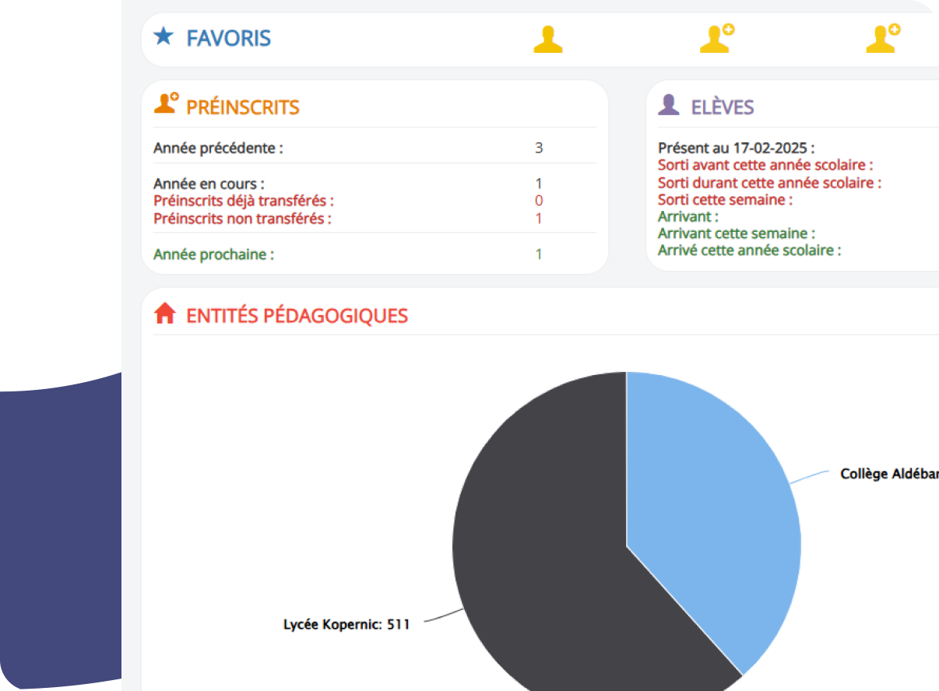Open the FAVORIS section title
Viewport: 939px width, 691px height.
pos(229,37)
